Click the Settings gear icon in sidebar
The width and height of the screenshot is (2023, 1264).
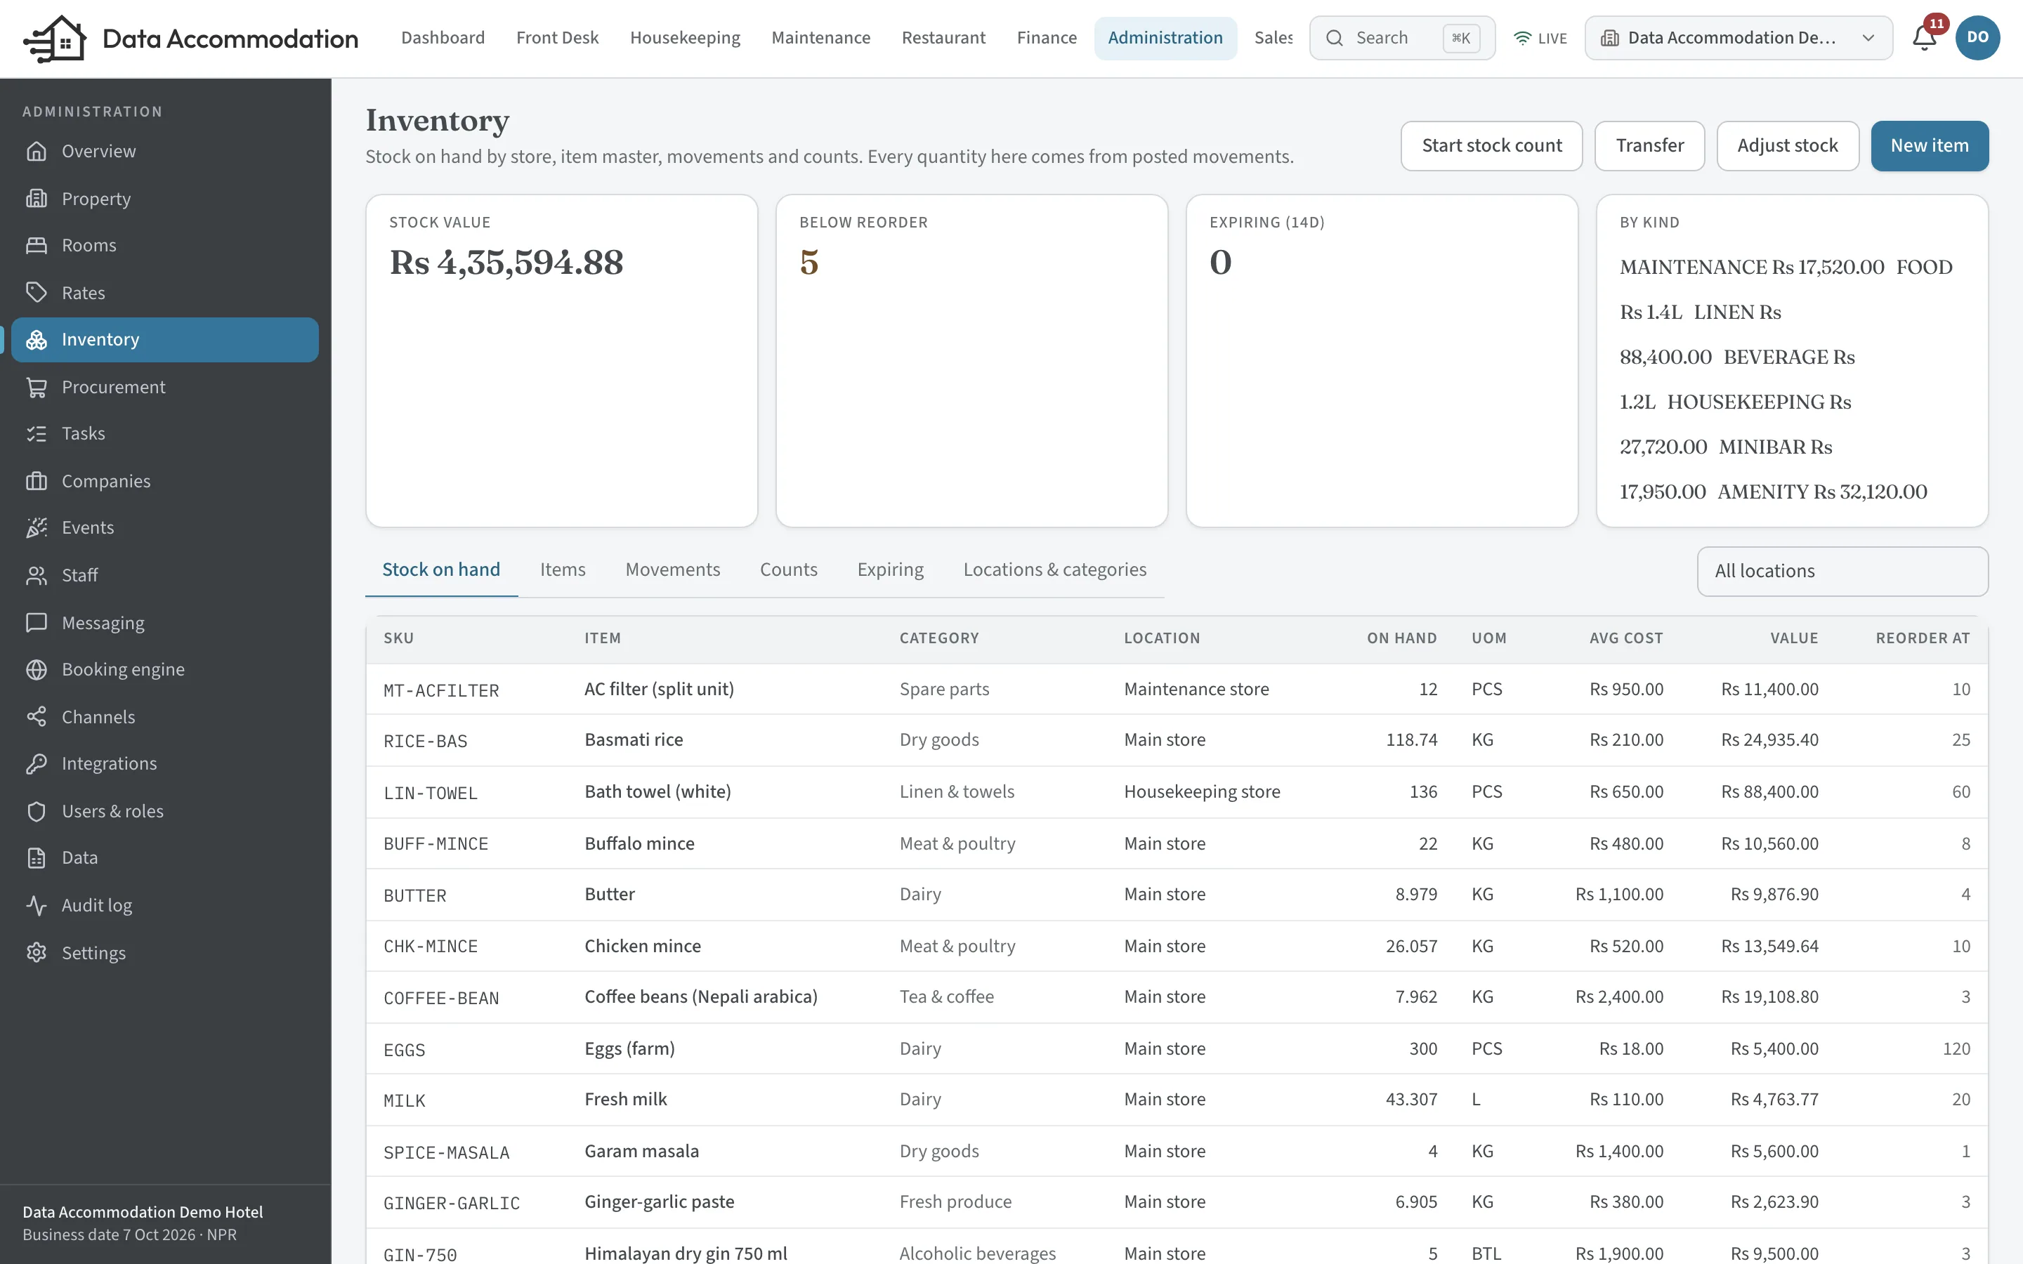pos(36,953)
